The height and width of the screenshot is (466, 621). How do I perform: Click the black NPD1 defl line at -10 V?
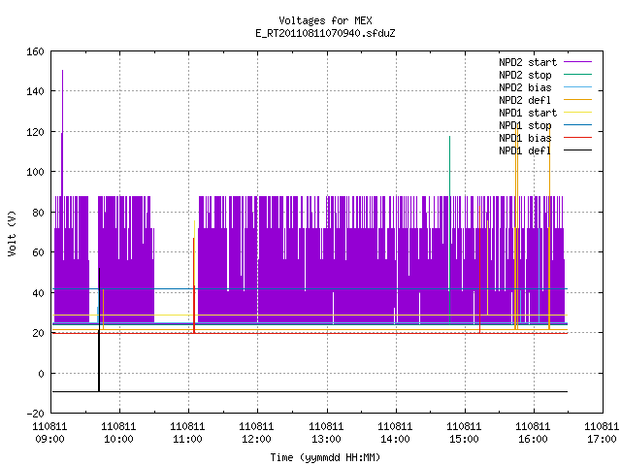point(310,392)
